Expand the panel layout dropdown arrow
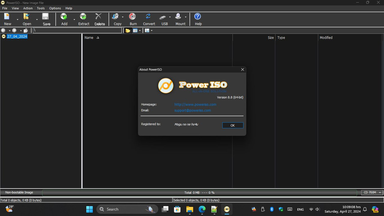 151,30
